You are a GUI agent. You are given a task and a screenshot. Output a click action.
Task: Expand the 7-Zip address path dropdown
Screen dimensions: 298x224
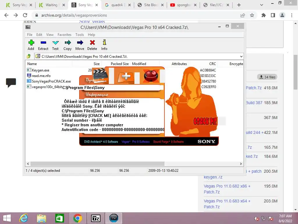click(241, 56)
